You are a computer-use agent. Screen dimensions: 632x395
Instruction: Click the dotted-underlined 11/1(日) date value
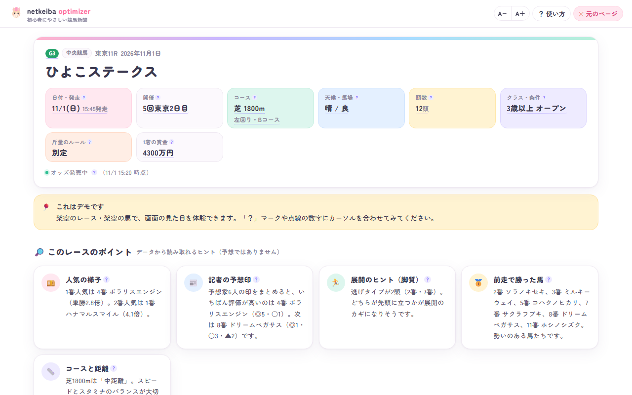(66, 109)
